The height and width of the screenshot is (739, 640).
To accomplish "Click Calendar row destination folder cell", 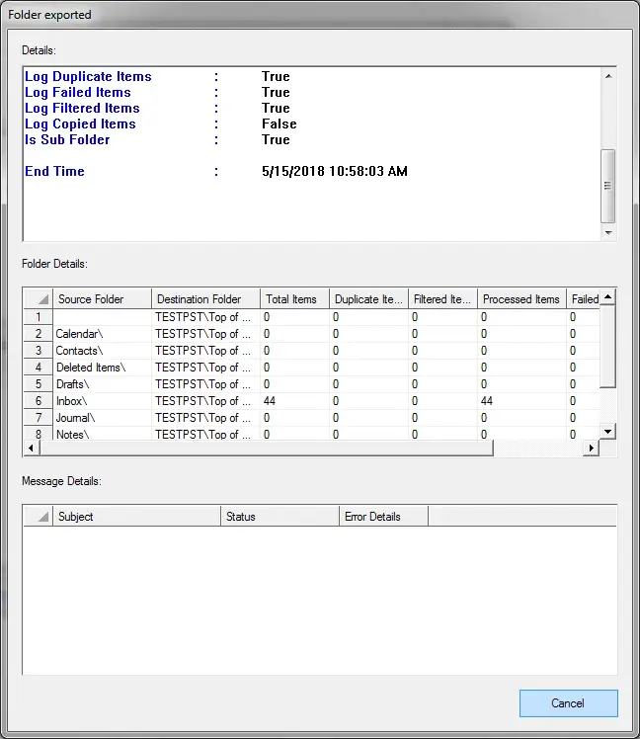I will pyautogui.click(x=205, y=334).
